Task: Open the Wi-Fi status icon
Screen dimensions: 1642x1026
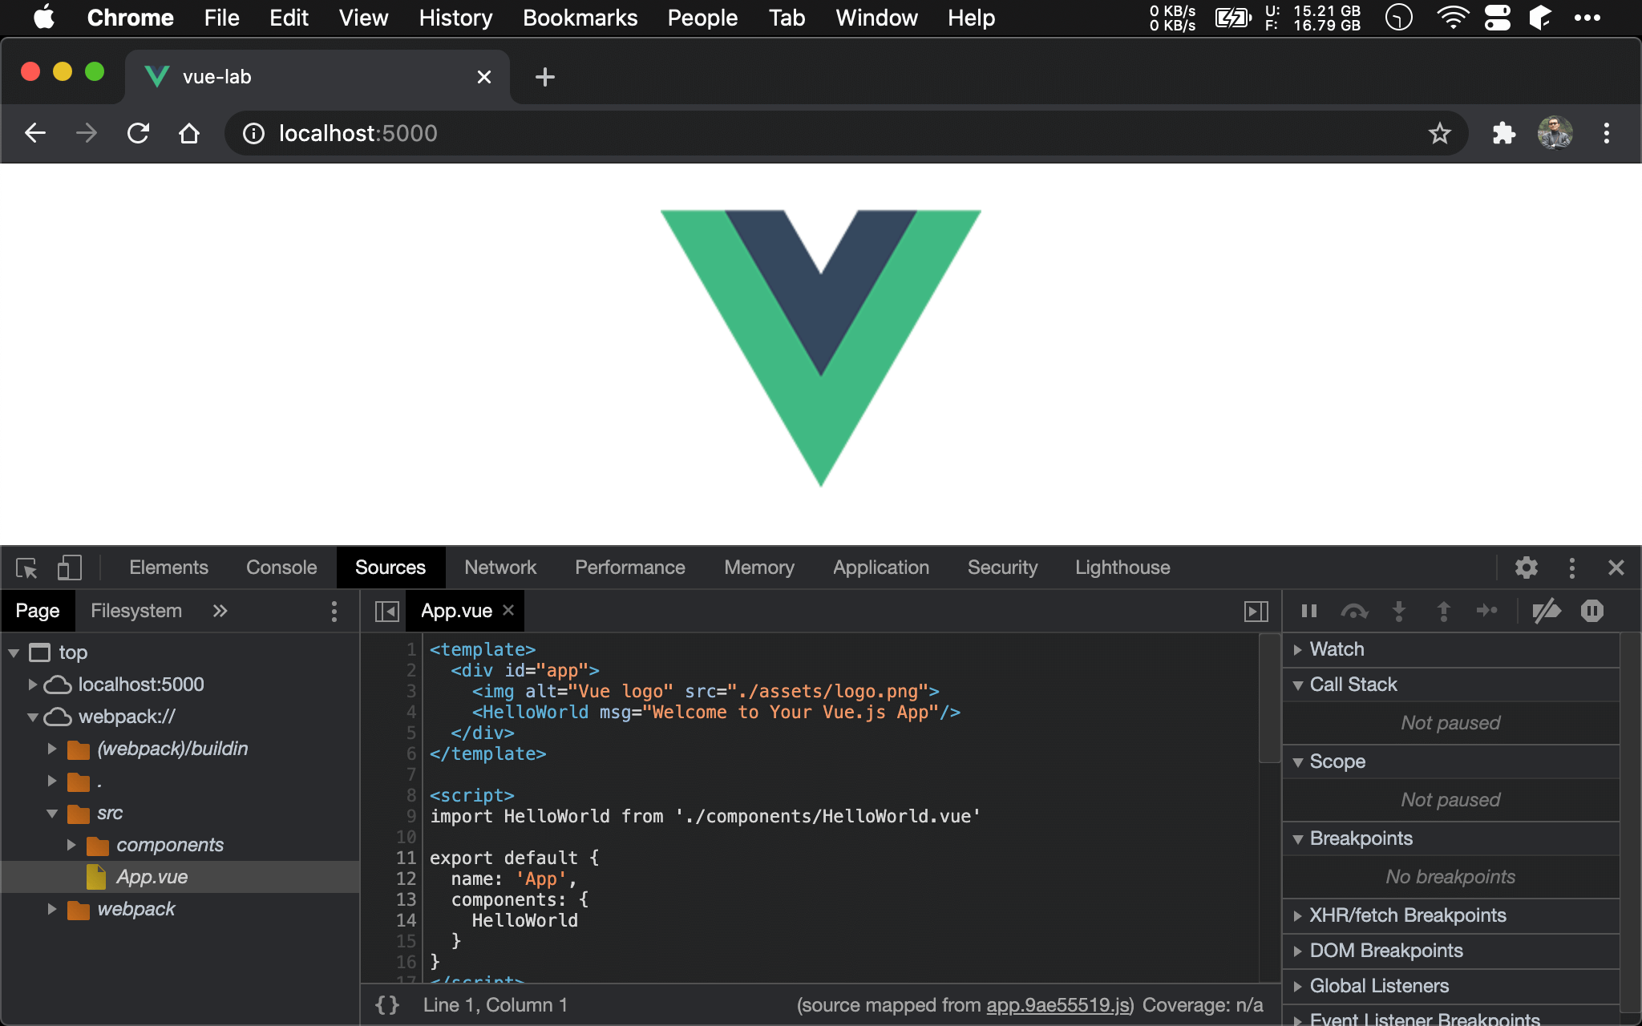Action: pyautogui.click(x=1452, y=18)
